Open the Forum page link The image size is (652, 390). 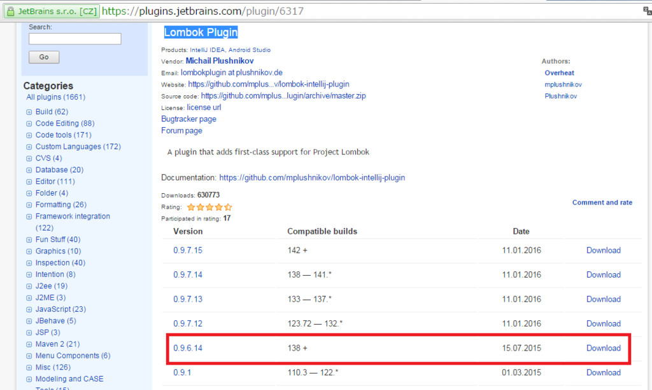(181, 131)
